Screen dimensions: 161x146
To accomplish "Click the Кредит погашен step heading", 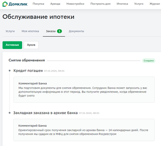I will (x=28, y=71).
